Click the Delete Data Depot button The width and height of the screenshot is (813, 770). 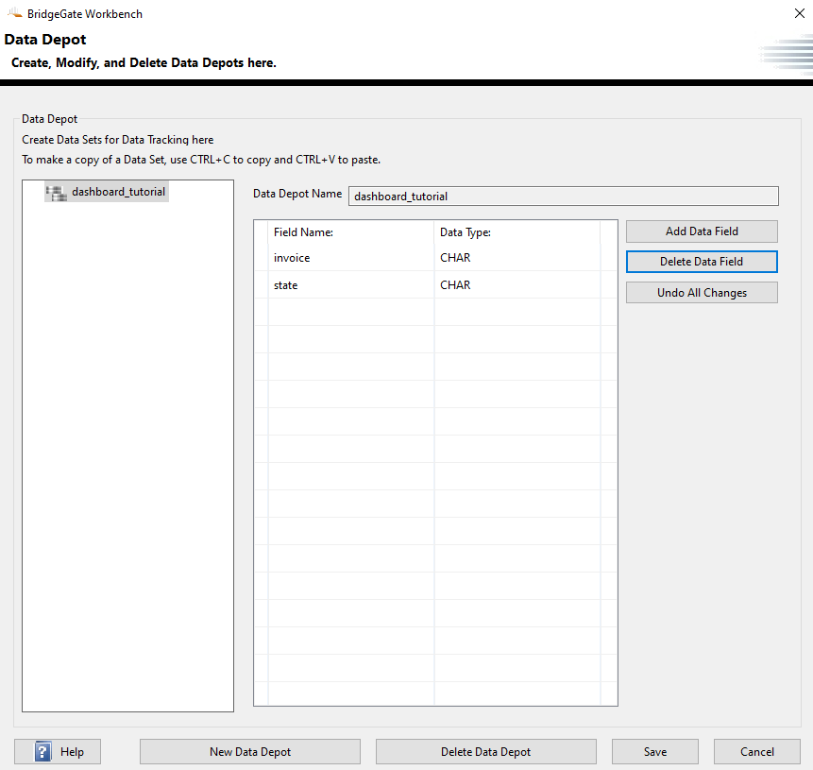485,752
